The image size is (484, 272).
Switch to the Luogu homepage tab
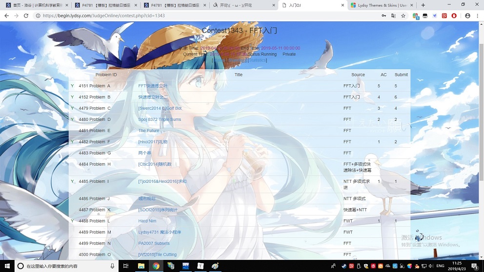click(x=37, y=5)
